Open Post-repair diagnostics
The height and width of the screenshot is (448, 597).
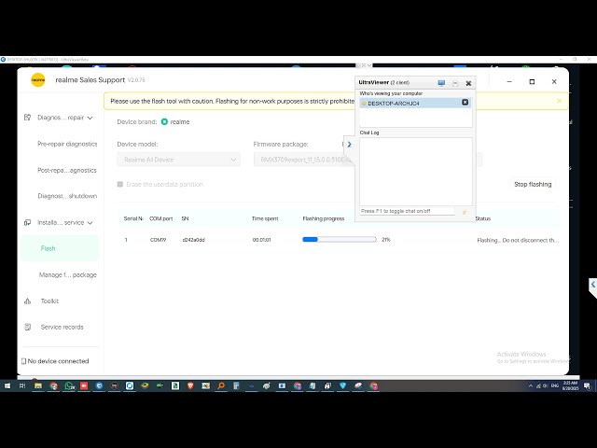67,170
